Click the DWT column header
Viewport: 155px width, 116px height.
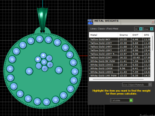click(137, 35)
